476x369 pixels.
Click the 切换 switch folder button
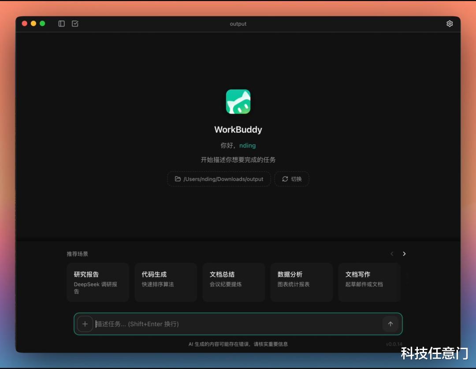click(292, 179)
